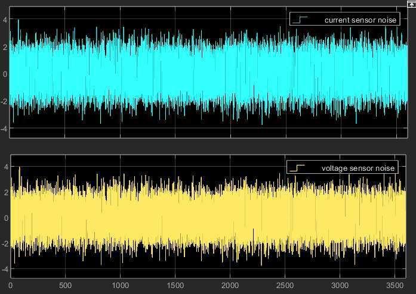Click the x-axis tick label '500'
Image resolution: width=416 pixels, height=294 pixels.
pos(65,286)
